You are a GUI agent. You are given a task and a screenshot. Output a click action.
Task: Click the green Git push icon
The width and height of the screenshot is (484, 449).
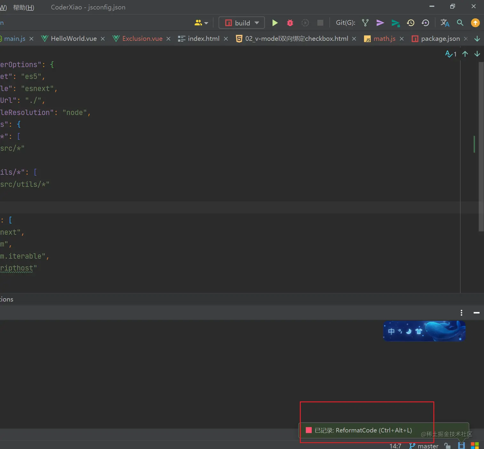point(395,23)
